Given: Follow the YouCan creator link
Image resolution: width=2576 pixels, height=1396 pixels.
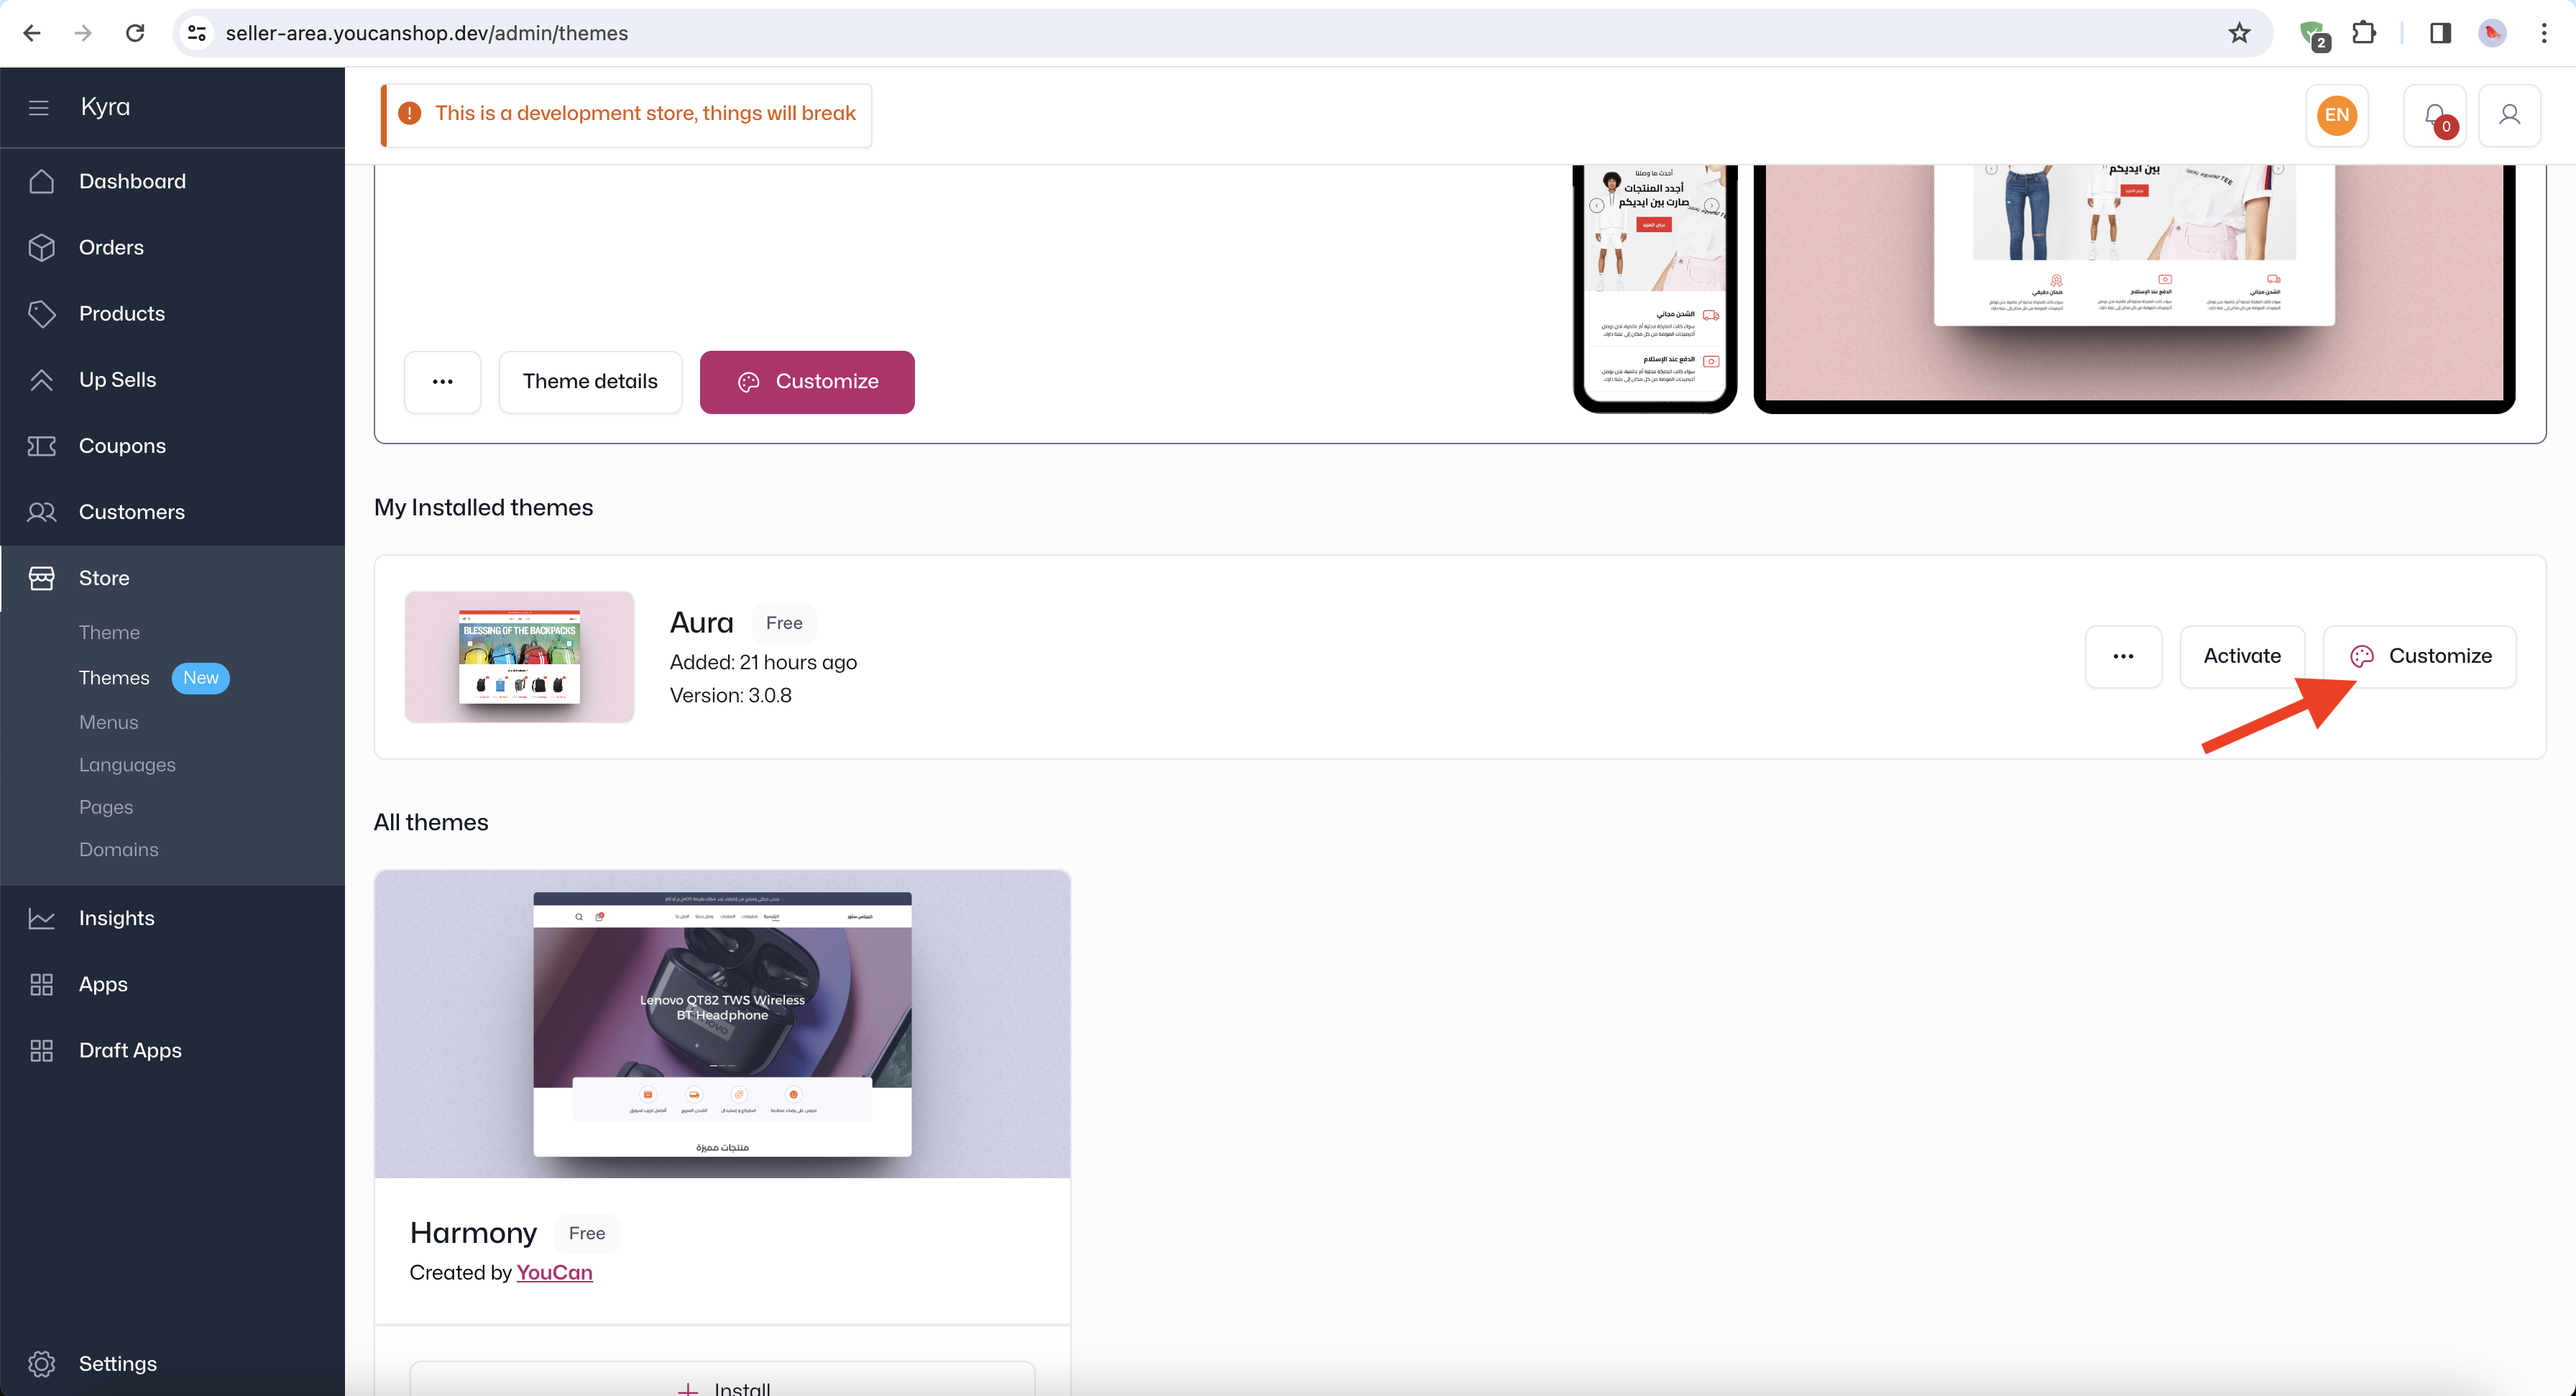Looking at the screenshot, I should (x=554, y=1272).
